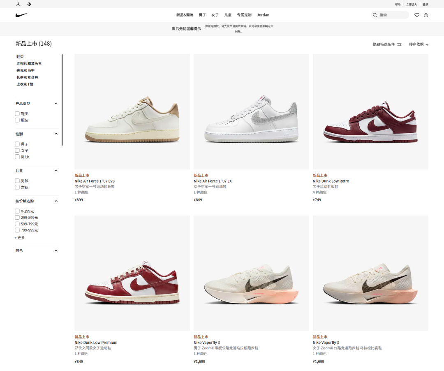This screenshot has width=444, height=371.
Task: Open the Nike Dunk Low Retro thumbnail
Action: (x=370, y=111)
